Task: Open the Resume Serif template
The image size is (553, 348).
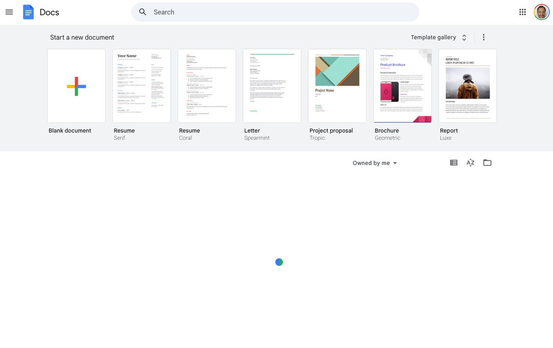Action: point(141,86)
